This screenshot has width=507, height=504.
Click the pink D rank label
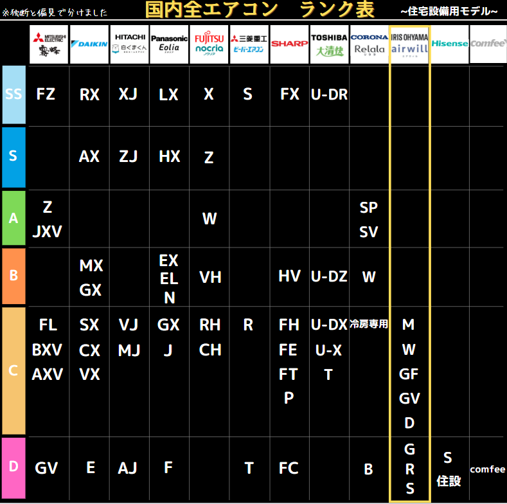coord(14,468)
